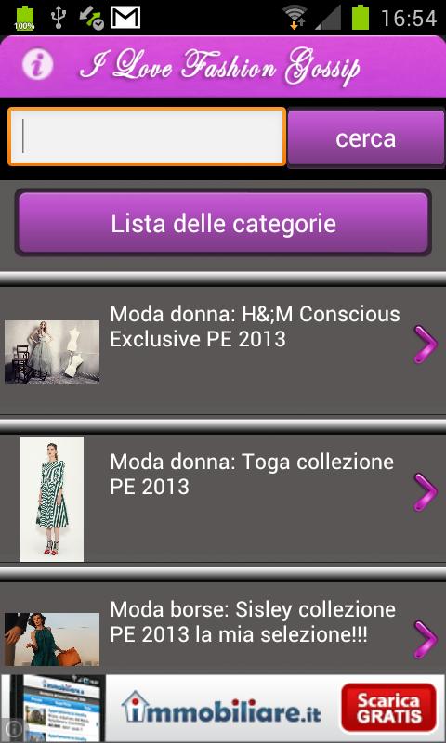Click the cerca search button

point(366,137)
